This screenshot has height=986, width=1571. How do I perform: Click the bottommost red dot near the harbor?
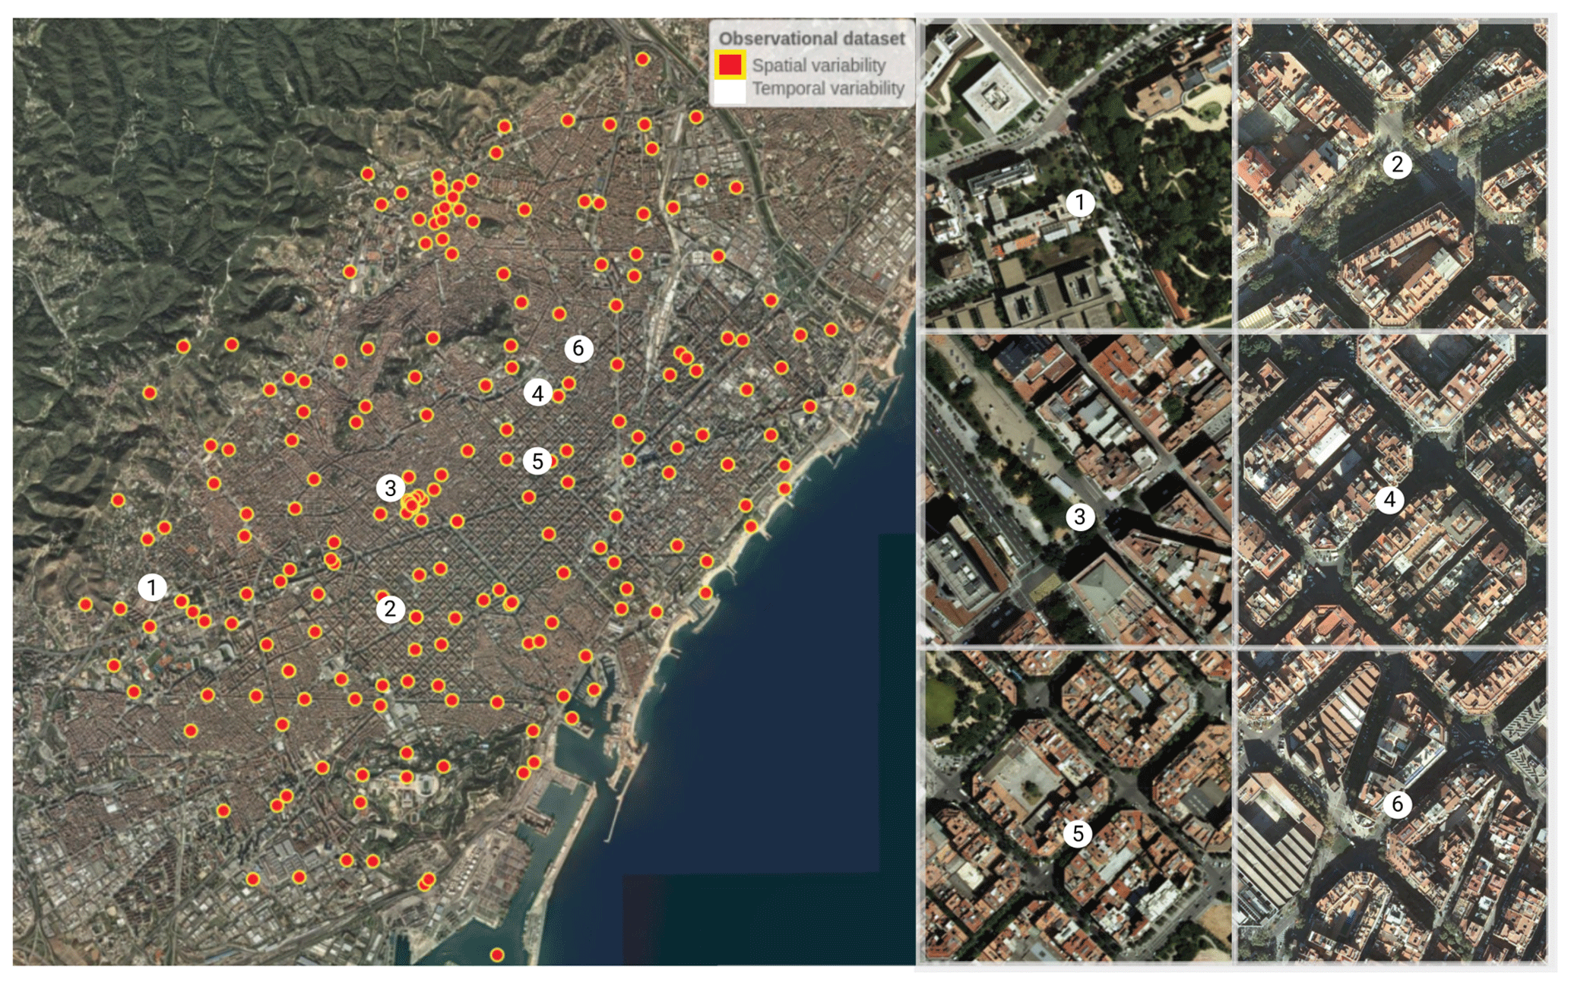click(x=497, y=955)
